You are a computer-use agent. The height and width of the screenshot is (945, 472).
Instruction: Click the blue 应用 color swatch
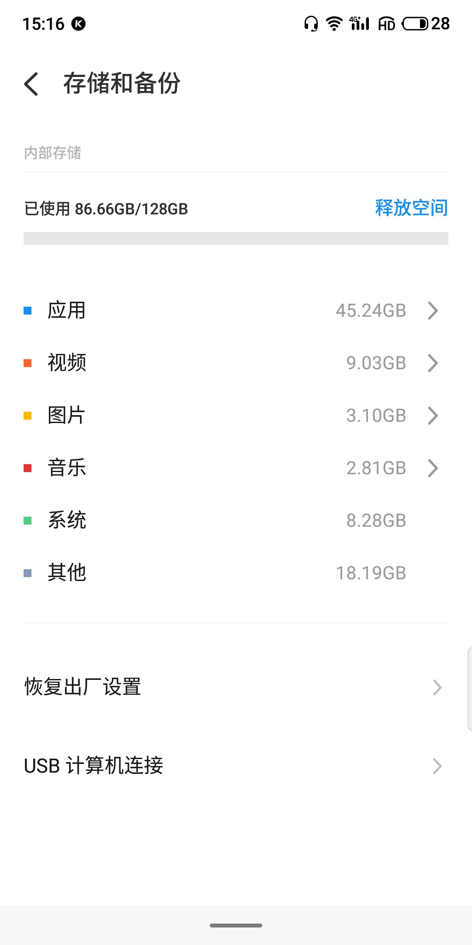(x=28, y=311)
